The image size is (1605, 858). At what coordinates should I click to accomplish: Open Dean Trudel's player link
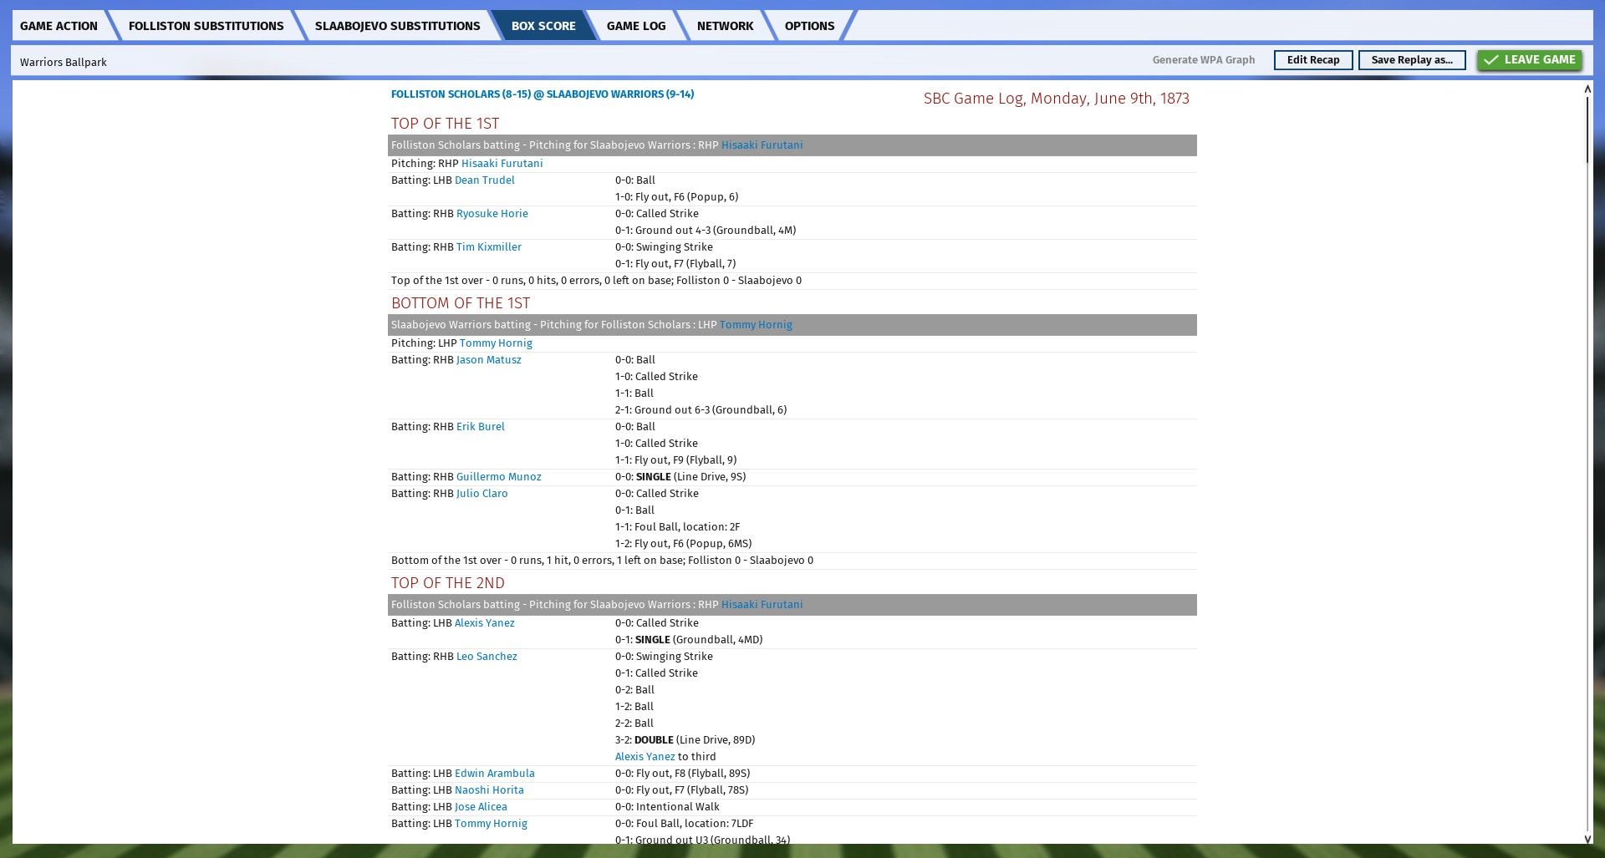(x=484, y=180)
